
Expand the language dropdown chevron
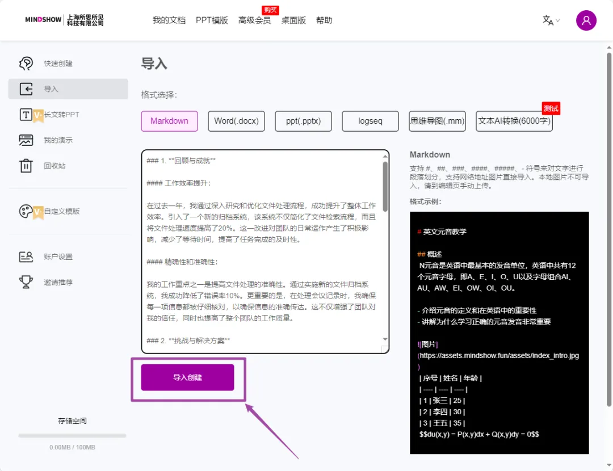pos(558,20)
